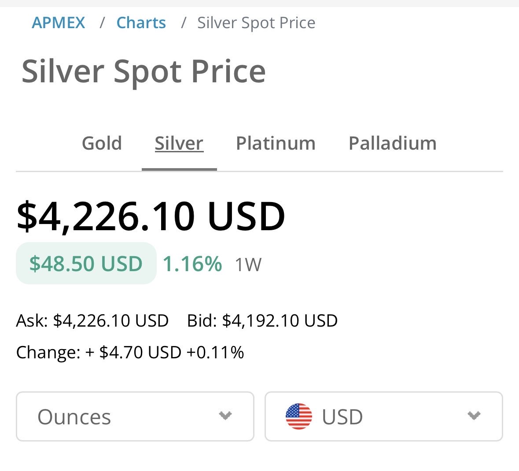The image size is (519, 471).
Task: Click the US flag icon
Action: tap(299, 416)
